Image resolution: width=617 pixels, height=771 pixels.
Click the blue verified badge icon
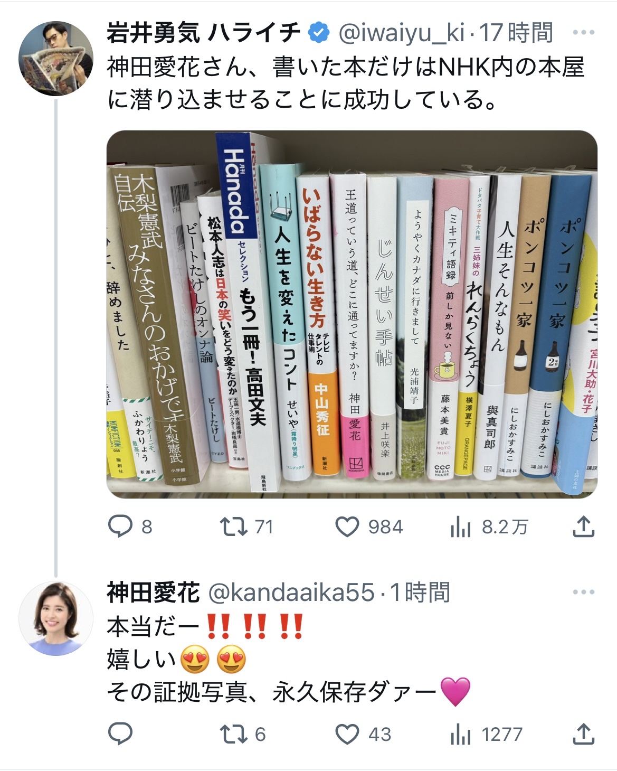pyautogui.click(x=318, y=33)
